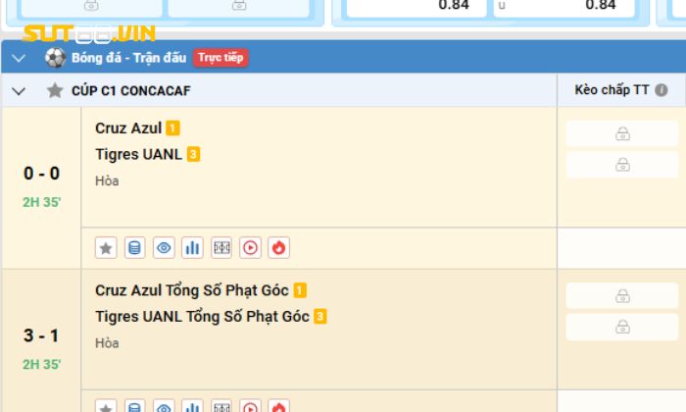Click the info icon next to Kèo chấp TT

(x=661, y=90)
